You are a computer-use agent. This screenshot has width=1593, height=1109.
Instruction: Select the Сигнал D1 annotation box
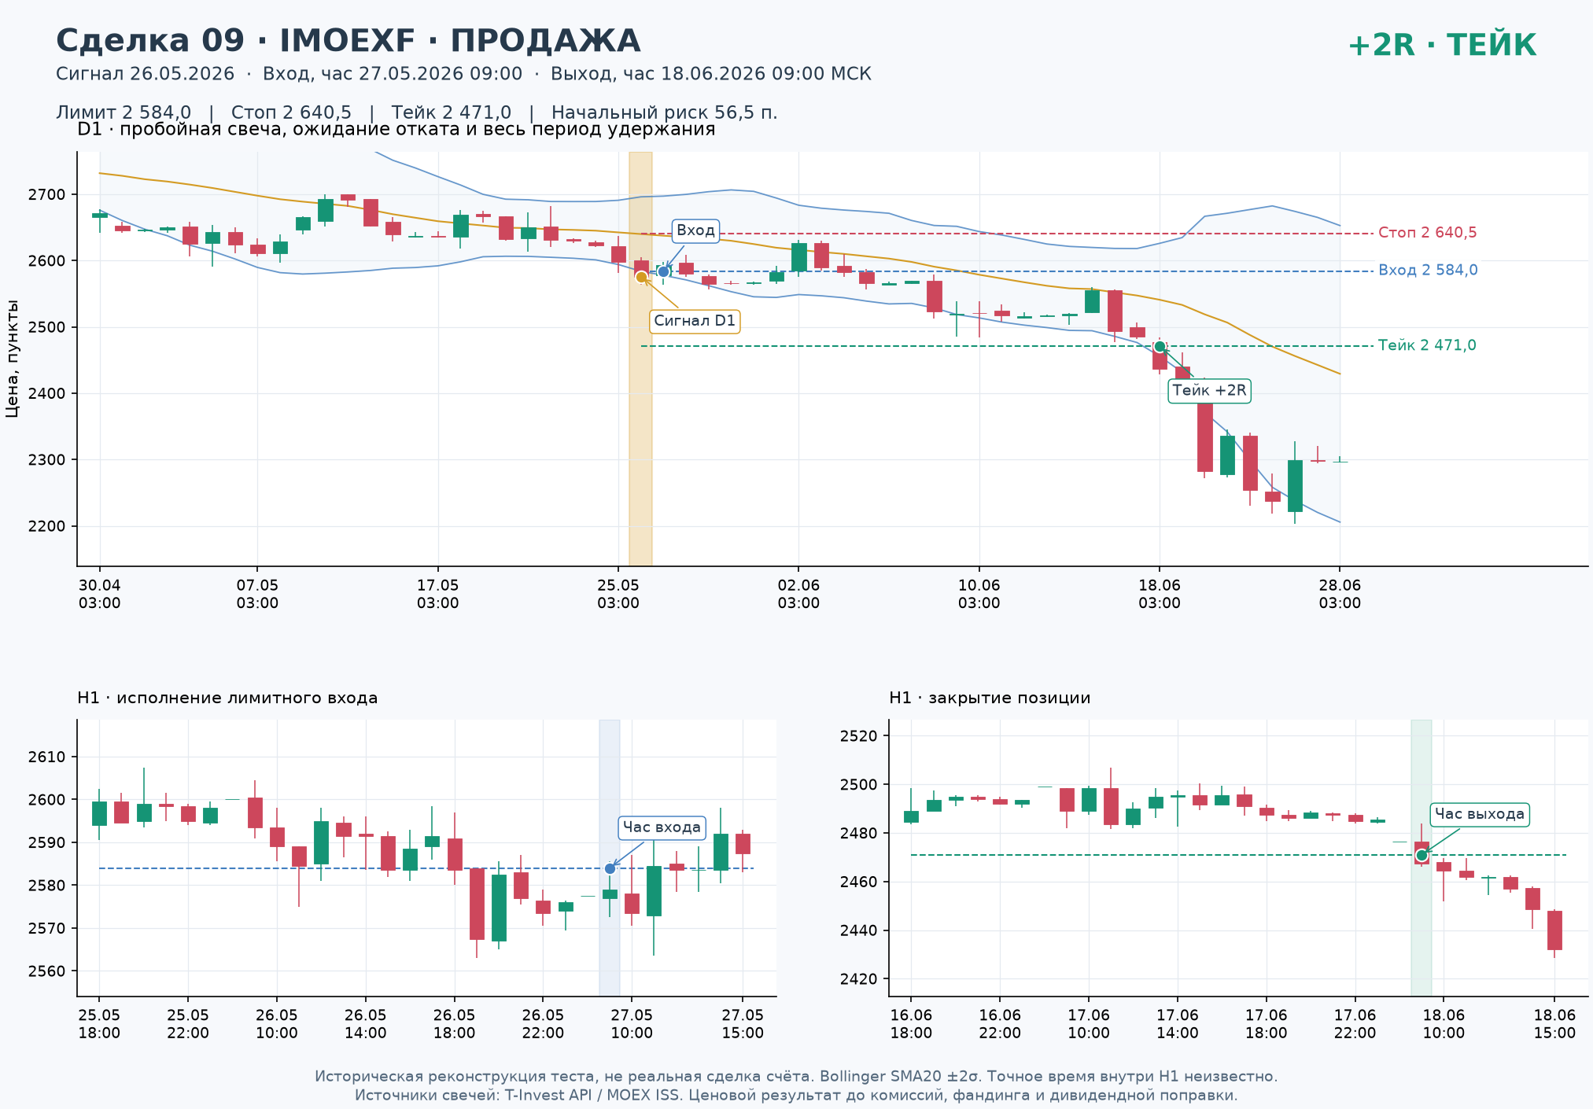click(695, 321)
